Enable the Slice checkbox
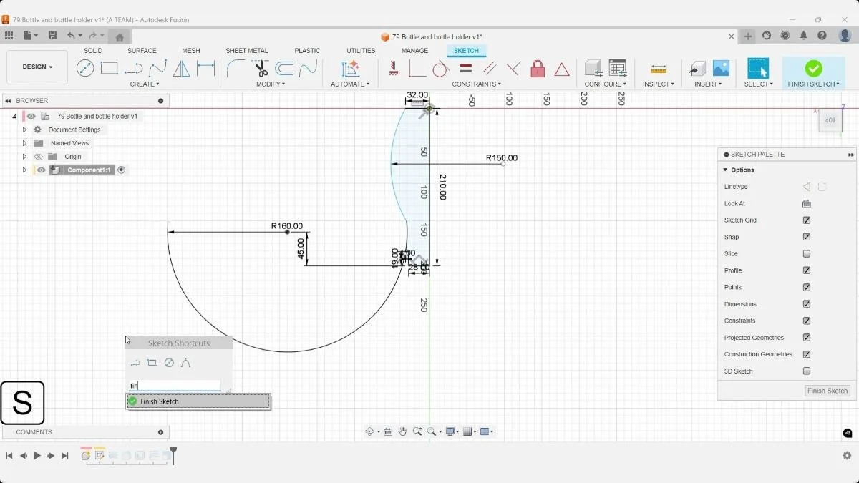 807,254
